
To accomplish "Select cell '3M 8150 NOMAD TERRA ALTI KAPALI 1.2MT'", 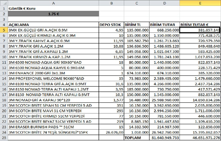I will tap(53, 89).
